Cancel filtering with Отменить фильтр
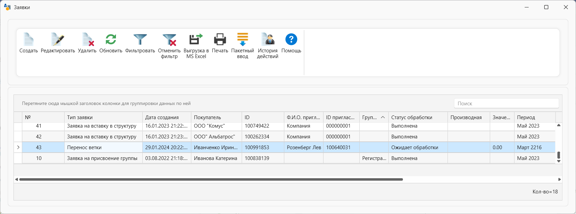 coord(169,46)
